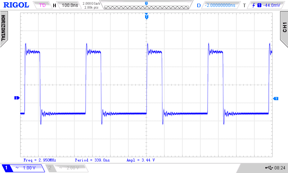Click the waveform memory overview bar
This screenshot has width=288, height=173.
147,7
